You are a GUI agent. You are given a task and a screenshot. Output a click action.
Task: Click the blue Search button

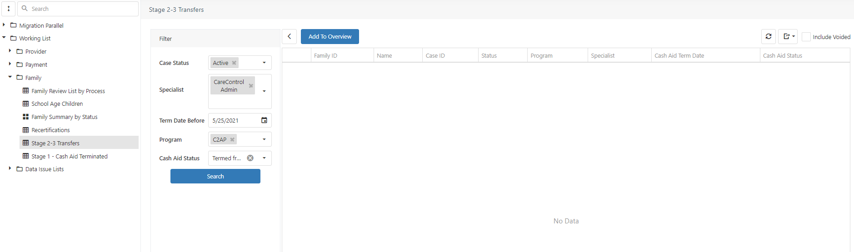(x=215, y=176)
